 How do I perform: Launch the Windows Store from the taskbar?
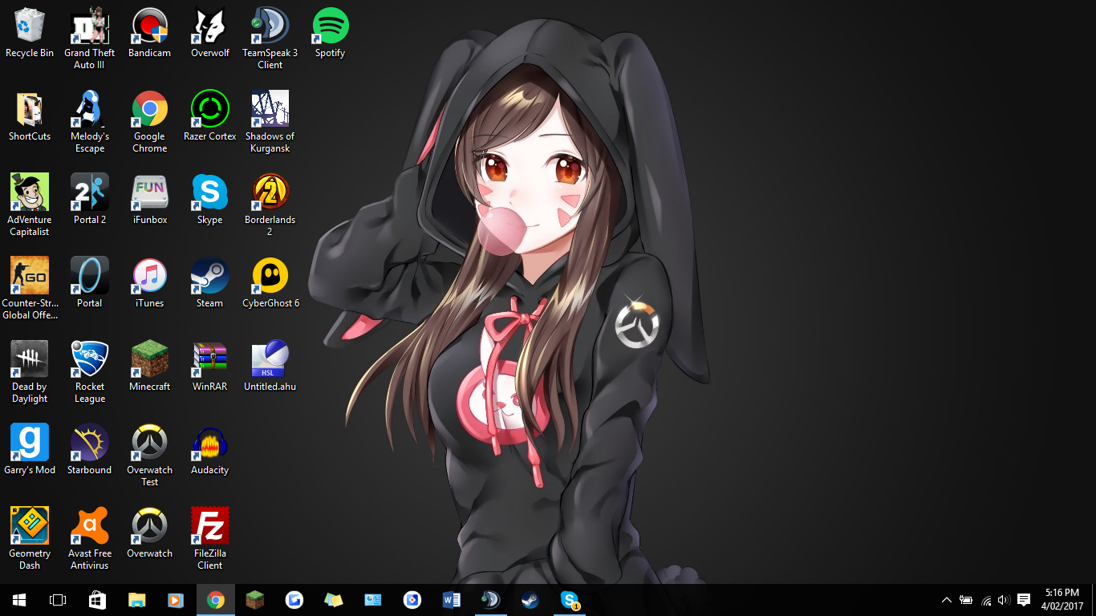coord(97,600)
